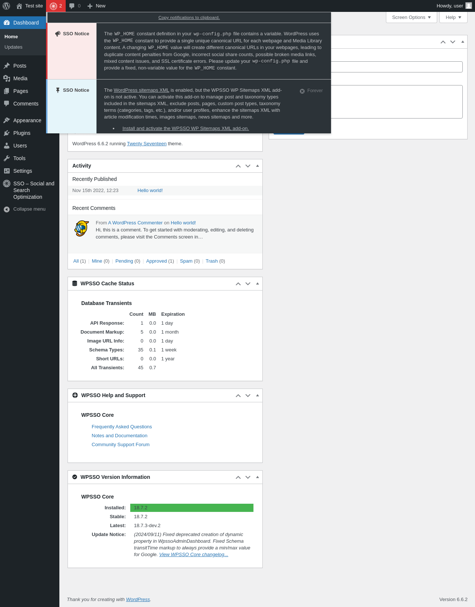Open the Plugins menu

[22, 133]
